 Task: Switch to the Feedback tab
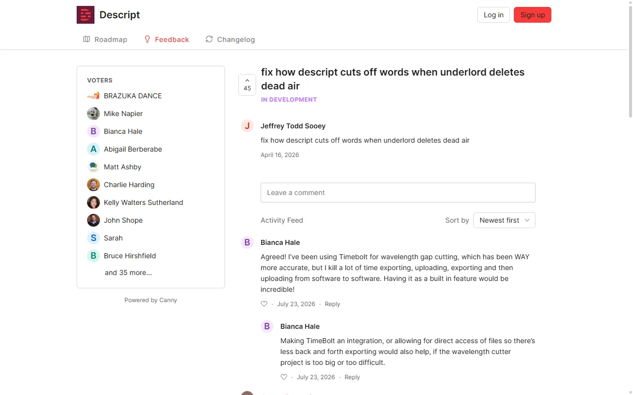166,39
